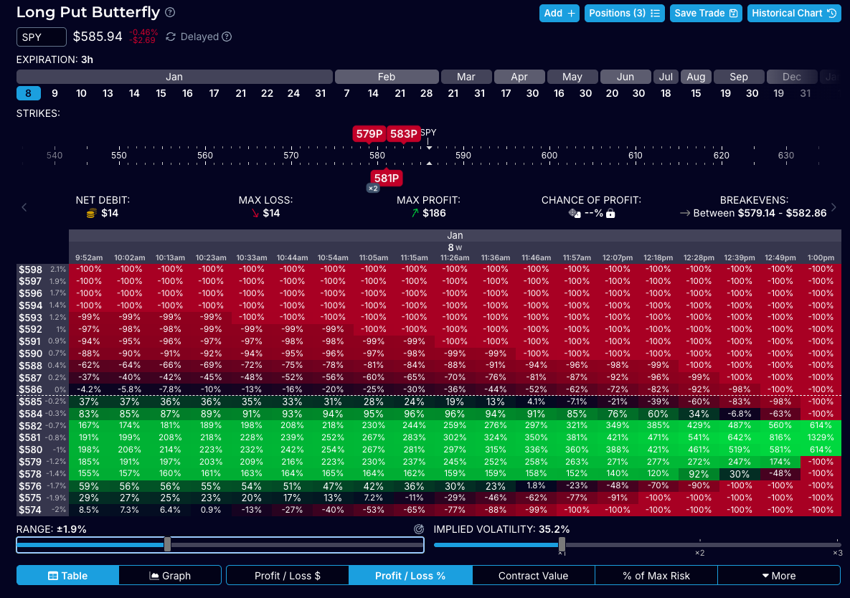Click the refresh icon next to Delayed
Image resolution: width=850 pixels, height=598 pixels.
(x=169, y=37)
